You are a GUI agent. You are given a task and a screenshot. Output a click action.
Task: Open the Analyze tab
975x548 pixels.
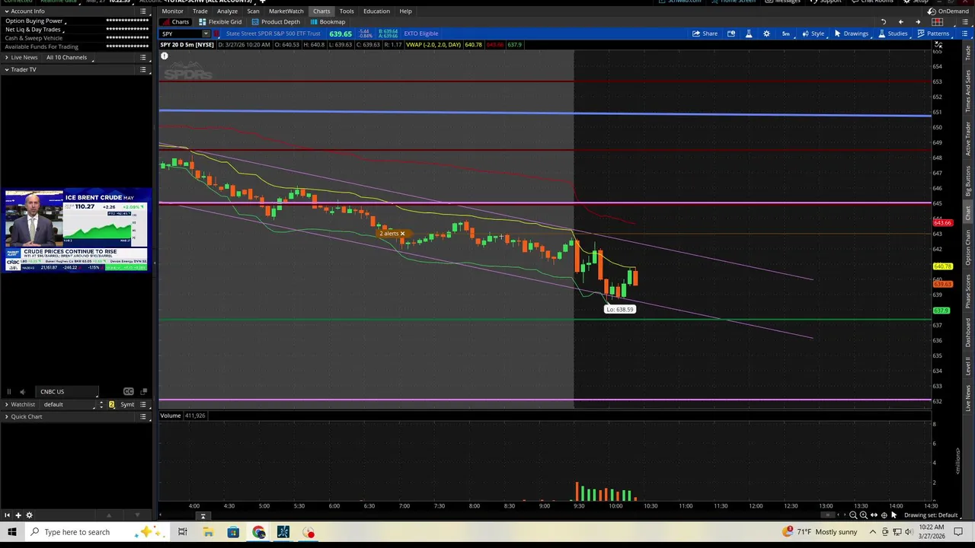[227, 11]
